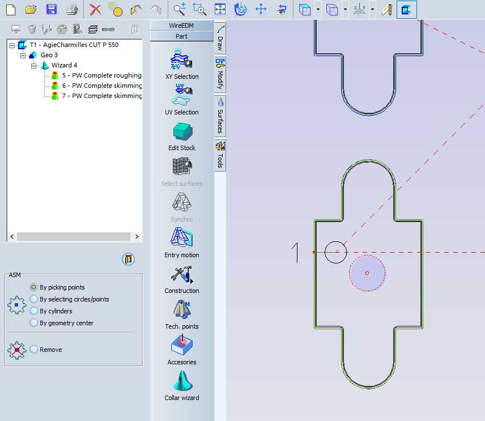Select the Remove radio button
The height and width of the screenshot is (421, 485).
[x=34, y=350]
